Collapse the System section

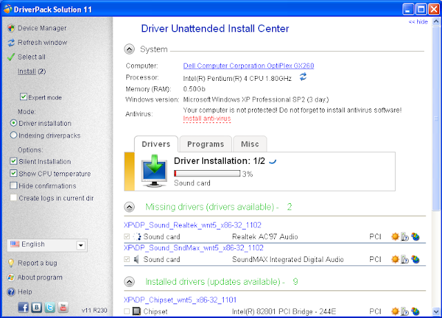[129, 49]
